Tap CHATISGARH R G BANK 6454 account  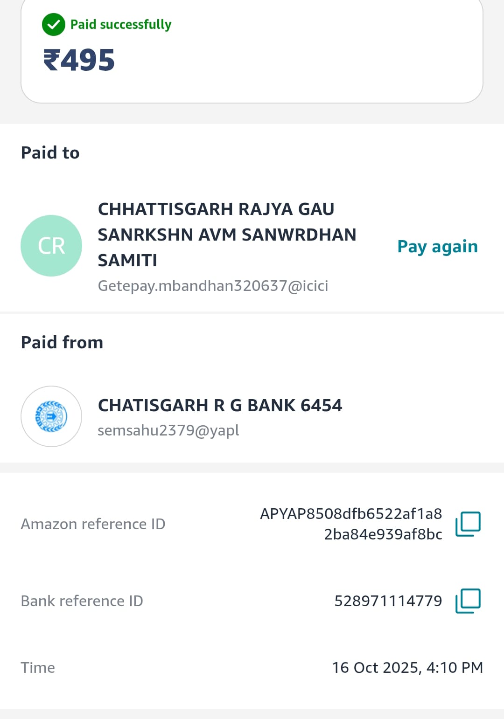click(x=220, y=406)
